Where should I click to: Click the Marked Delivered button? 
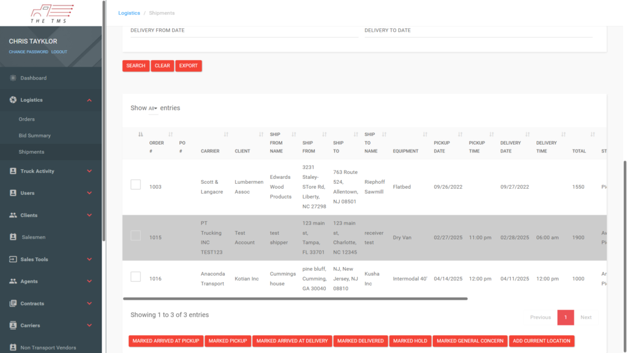[360, 341]
